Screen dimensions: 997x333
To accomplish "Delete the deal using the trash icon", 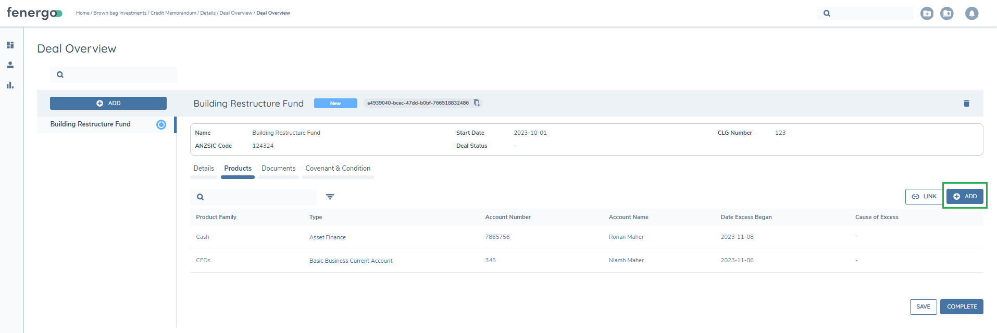I will click(966, 104).
